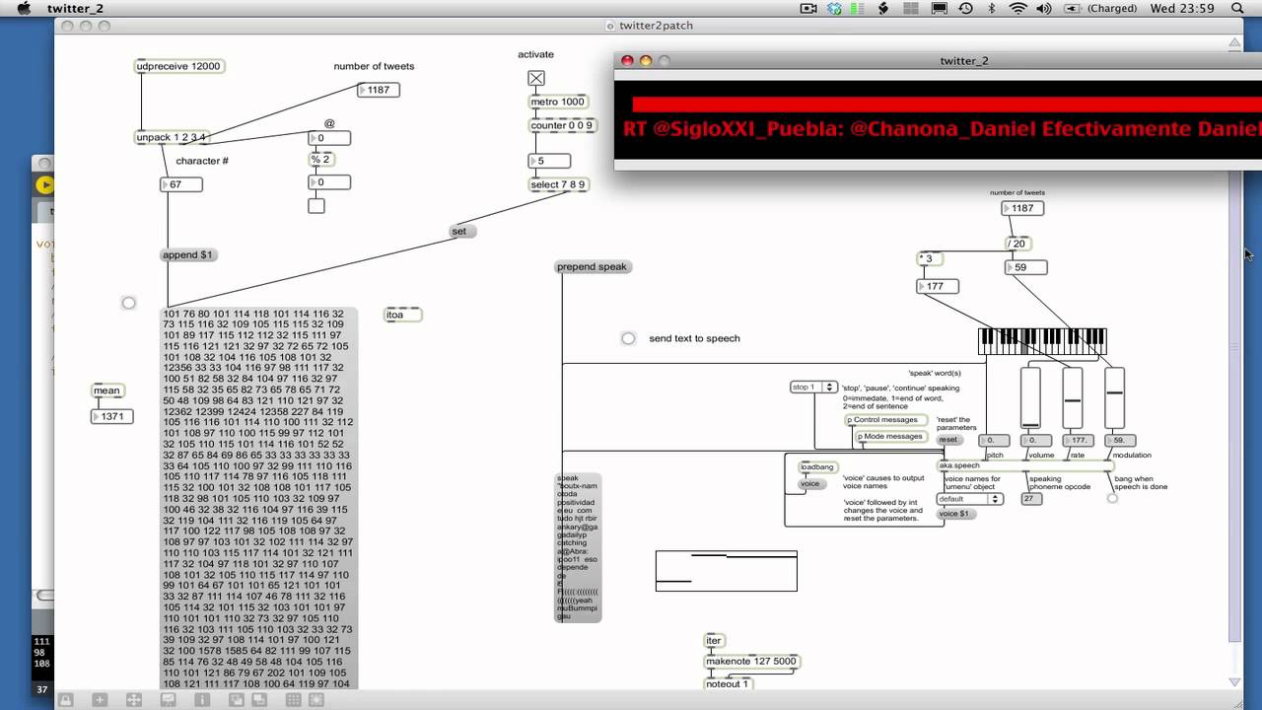The image size is (1262, 710).
Task: Toggle presentation mode icon in bottom toolbar
Action: click(168, 700)
